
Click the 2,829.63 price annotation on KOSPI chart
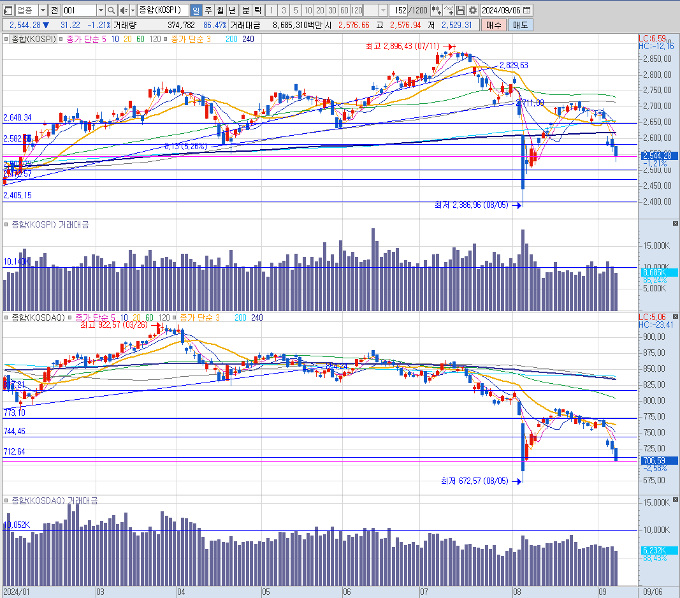[514, 65]
